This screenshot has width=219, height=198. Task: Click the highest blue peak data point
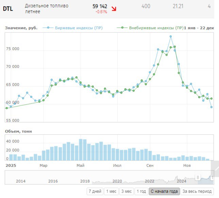pos(171,37)
